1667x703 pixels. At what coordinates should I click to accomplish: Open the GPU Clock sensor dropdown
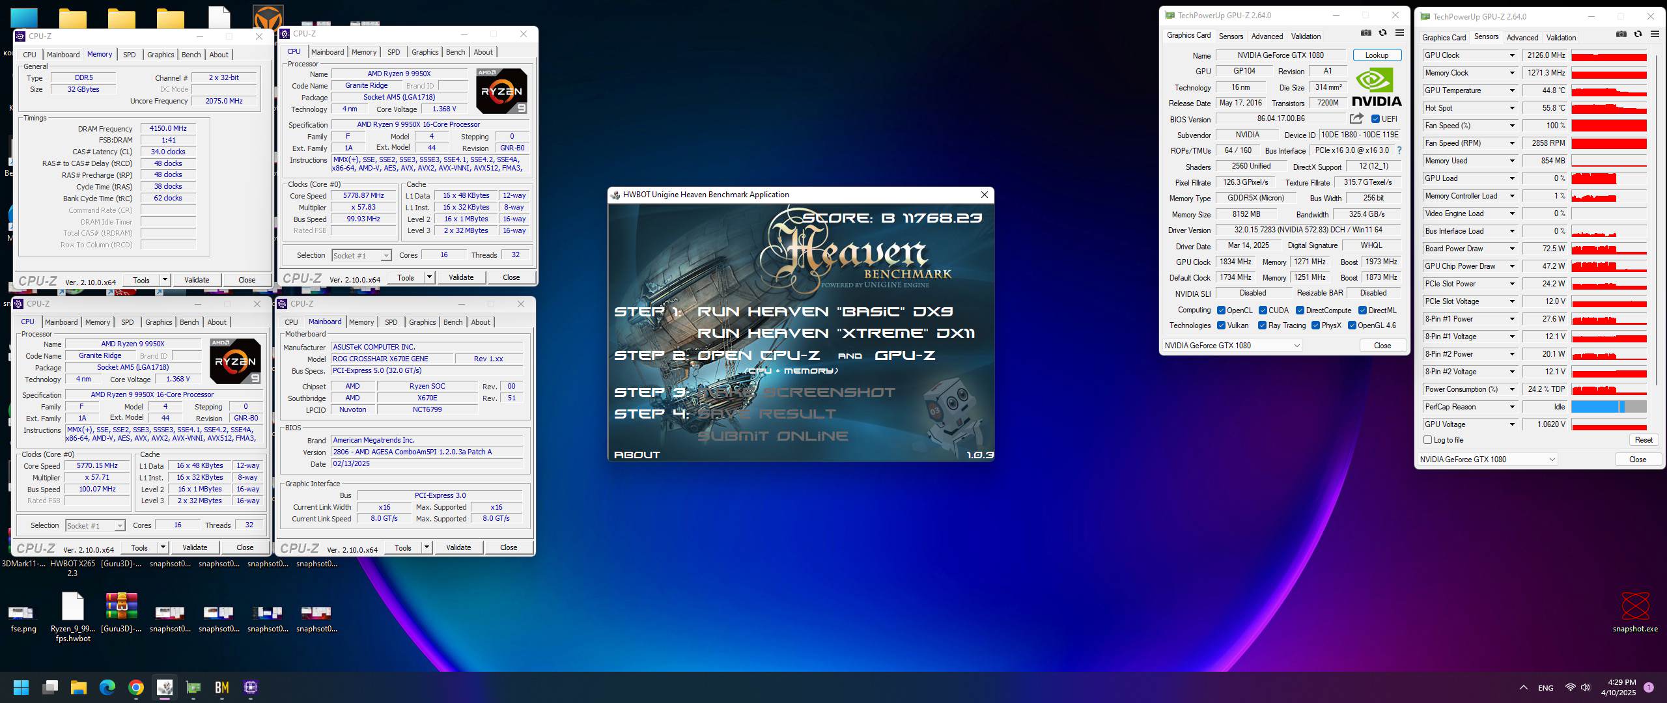click(1512, 55)
